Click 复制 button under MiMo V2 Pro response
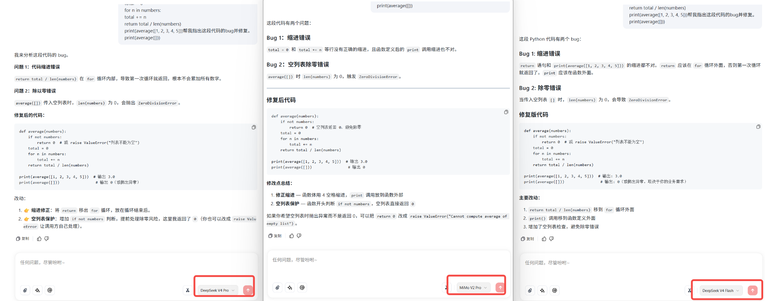Image resolution: width=765 pixels, height=301 pixels. click(275, 236)
